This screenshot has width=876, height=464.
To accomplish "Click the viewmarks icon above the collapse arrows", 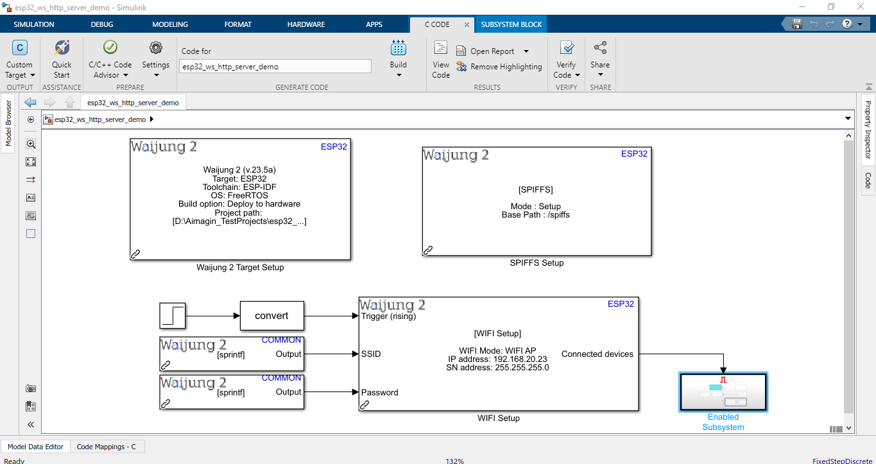I will coord(31,406).
